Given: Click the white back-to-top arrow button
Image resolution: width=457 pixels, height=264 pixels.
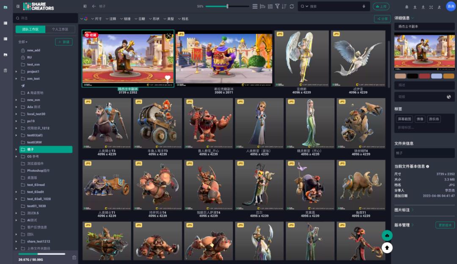Looking at the screenshot, I should (x=387, y=248).
